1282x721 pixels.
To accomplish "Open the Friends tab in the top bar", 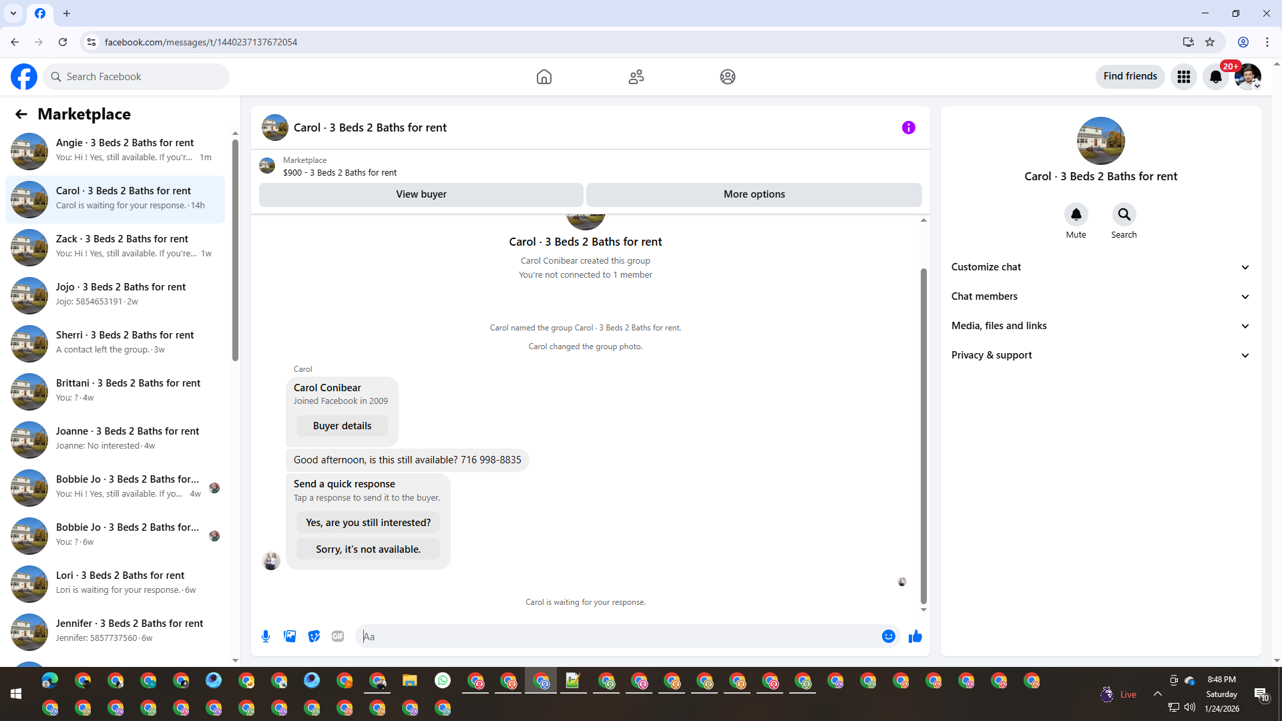I will (x=636, y=77).
